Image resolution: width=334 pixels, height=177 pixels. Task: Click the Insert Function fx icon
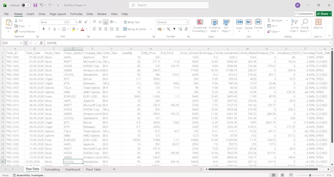pyautogui.click(x=41, y=43)
